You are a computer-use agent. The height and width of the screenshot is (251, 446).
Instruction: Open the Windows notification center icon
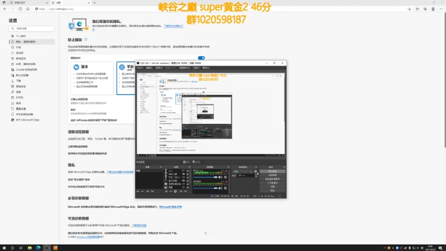coord(440,248)
